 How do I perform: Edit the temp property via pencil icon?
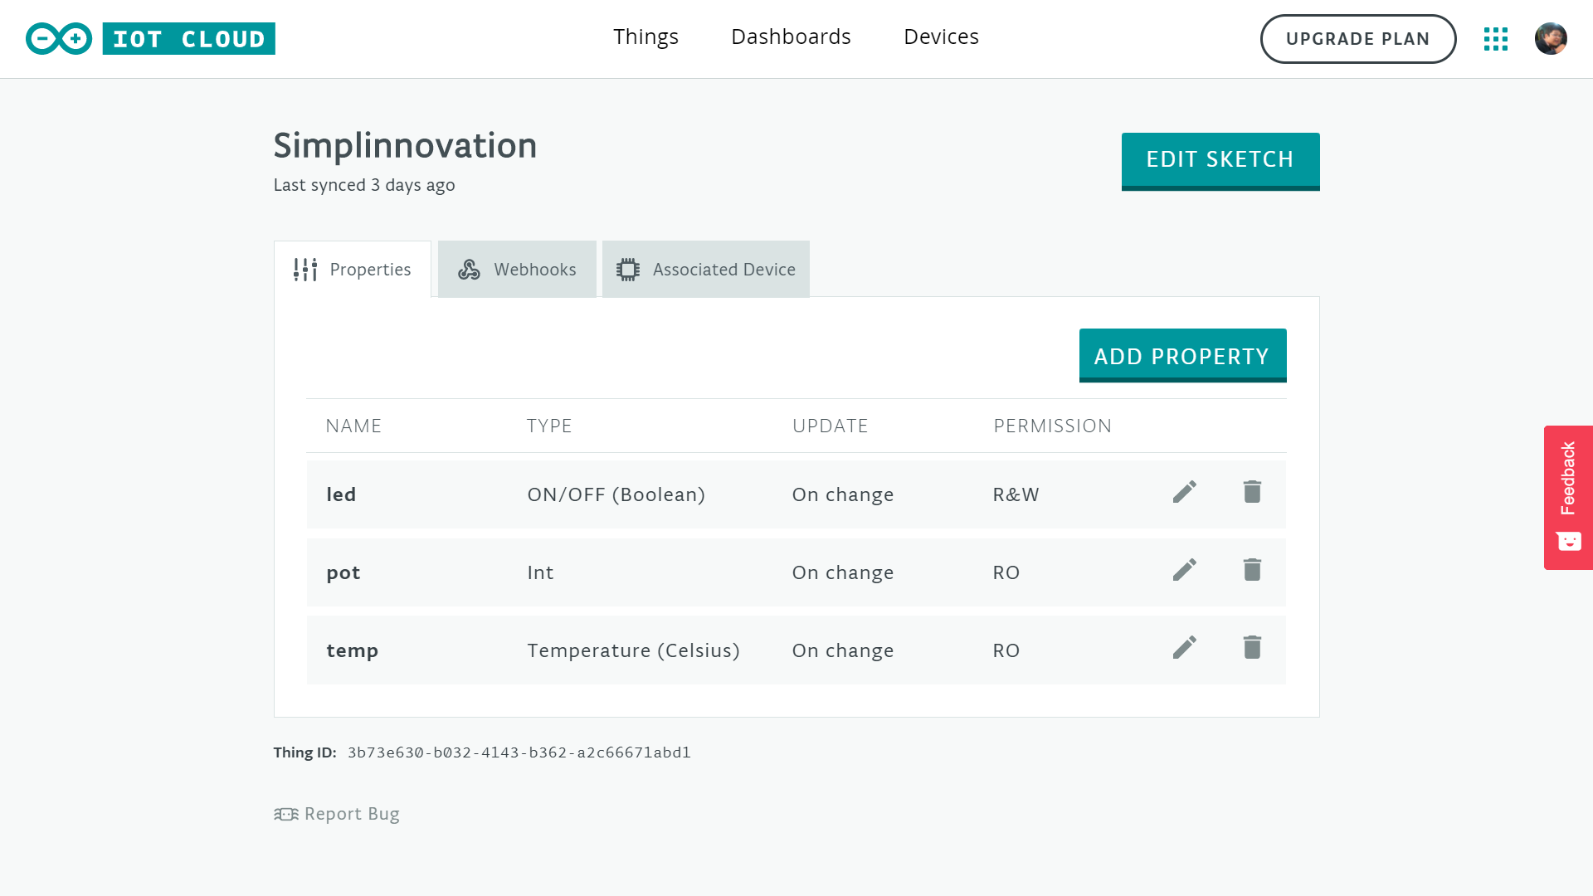click(x=1184, y=648)
